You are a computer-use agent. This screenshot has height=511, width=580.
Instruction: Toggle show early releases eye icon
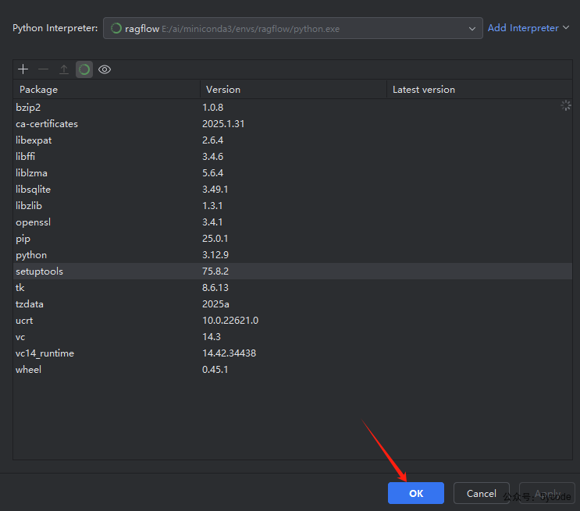click(x=105, y=69)
